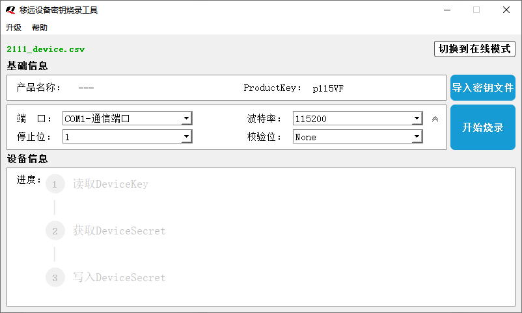Close the 移远设备密钥烧录工具 window

(506, 10)
